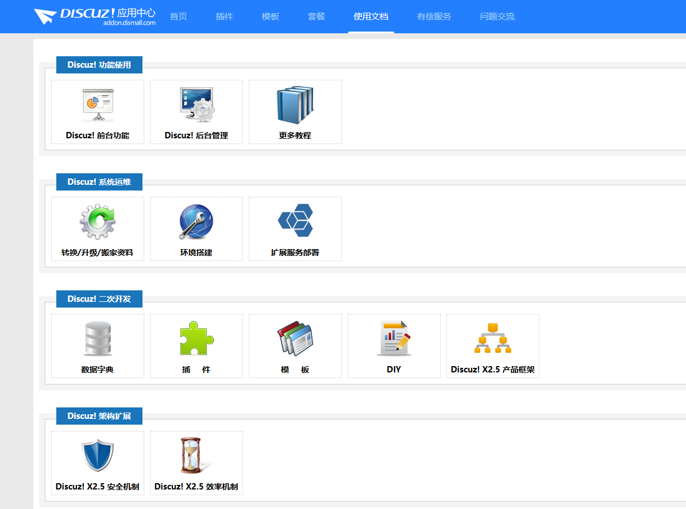The width and height of the screenshot is (686, 509).
Task: Open the Discuz! X2.5 效率机制 link
Action: click(x=196, y=487)
